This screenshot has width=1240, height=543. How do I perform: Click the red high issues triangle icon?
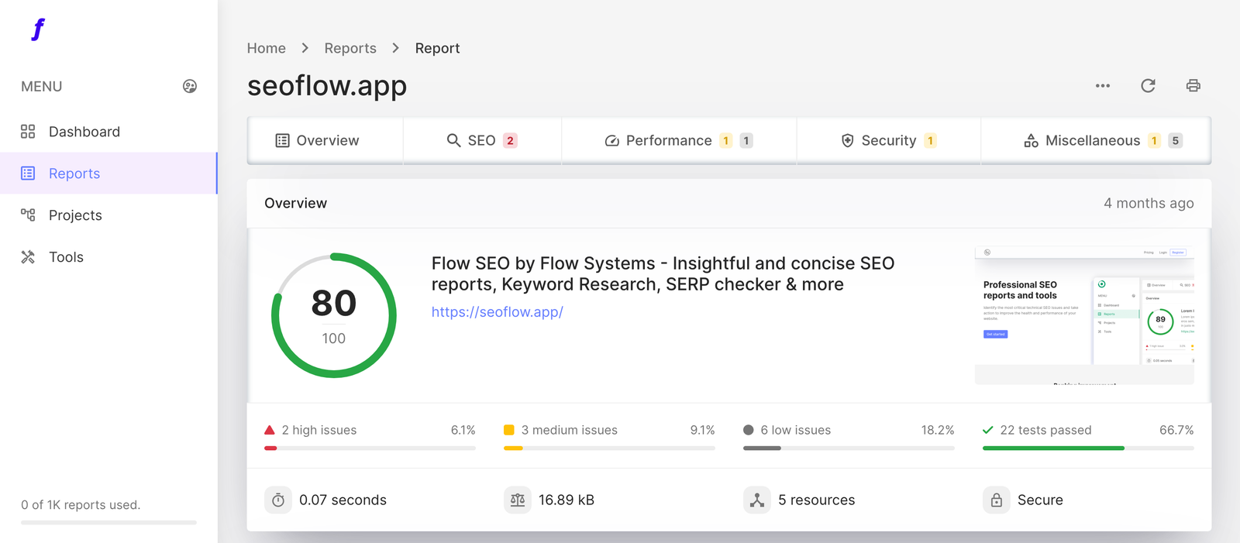pos(270,430)
